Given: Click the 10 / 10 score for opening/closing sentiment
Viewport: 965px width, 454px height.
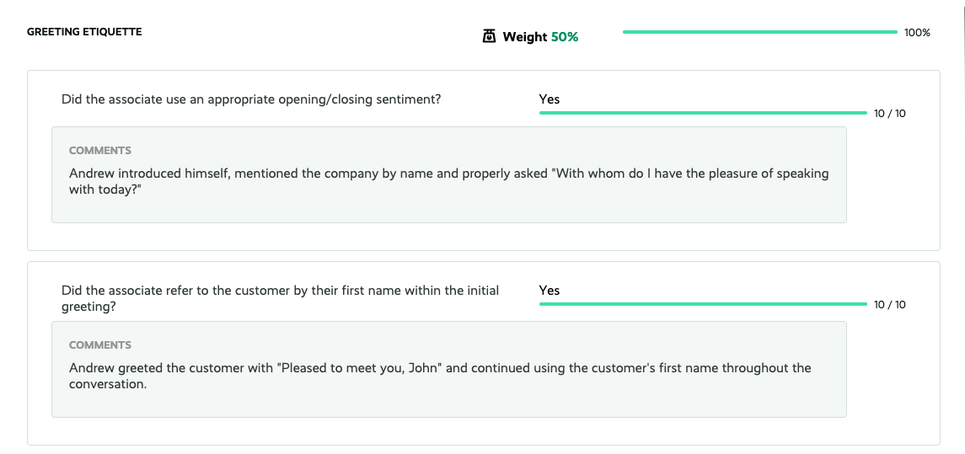Looking at the screenshot, I should coord(890,114).
